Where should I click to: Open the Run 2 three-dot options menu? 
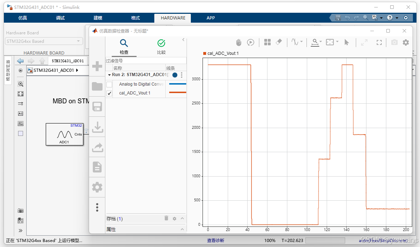click(182, 75)
